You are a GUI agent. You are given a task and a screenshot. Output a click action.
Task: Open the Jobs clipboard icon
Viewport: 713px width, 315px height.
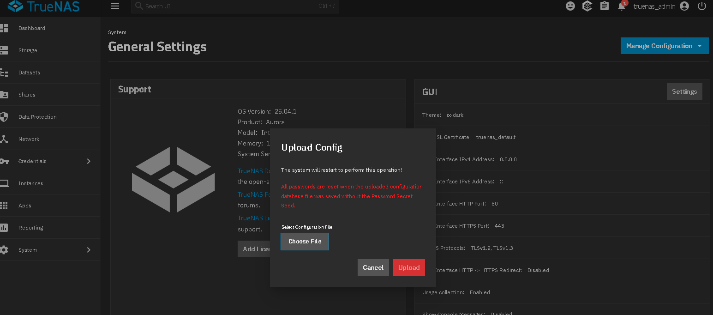click(604, 6)
